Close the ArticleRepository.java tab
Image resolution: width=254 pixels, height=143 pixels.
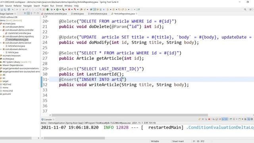[x=137, y=14]
